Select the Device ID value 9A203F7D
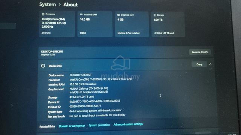This screenshot has width=241, height=135. pyautogui.click(x=95, y=101)
